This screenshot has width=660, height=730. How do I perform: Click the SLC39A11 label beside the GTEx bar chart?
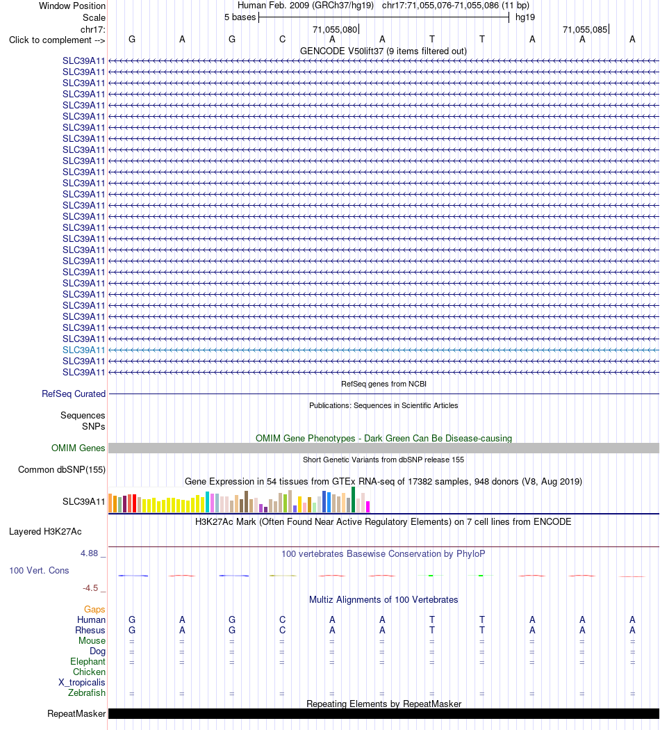point(84,501)
